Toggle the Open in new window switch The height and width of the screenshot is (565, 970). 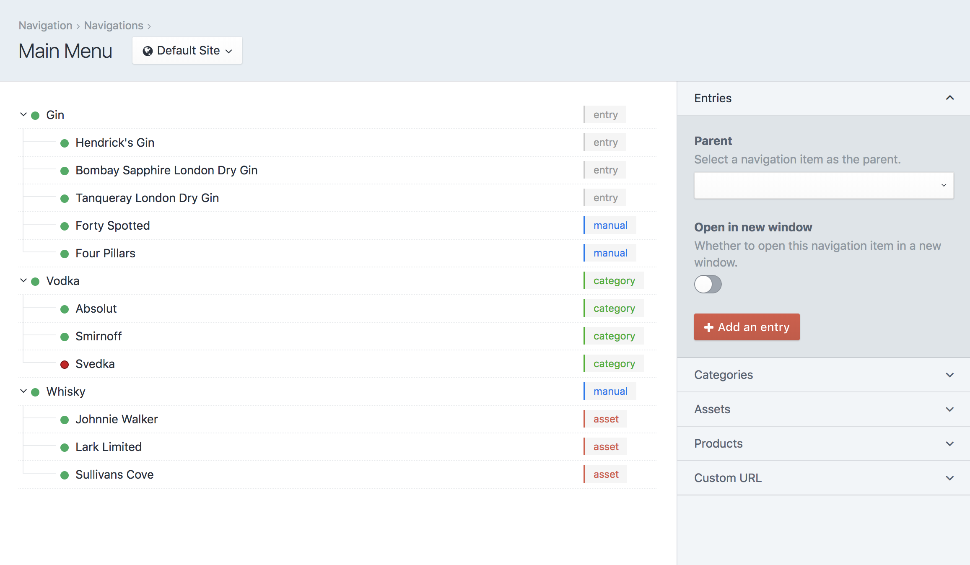tap(708, 284)
